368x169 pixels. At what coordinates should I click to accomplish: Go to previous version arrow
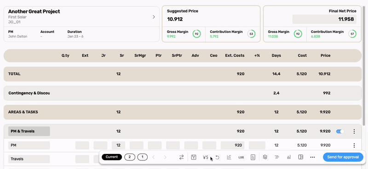pos(154,157)
